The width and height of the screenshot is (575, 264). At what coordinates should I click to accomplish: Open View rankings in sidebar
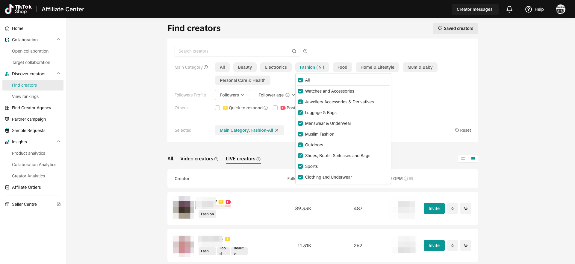(x=25, y=96)
